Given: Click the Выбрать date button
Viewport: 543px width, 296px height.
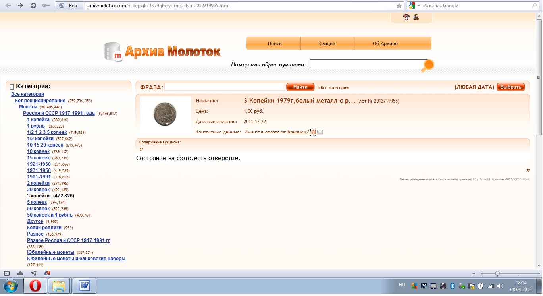Looking at the screenshot, I should click(x=510, y=87).
